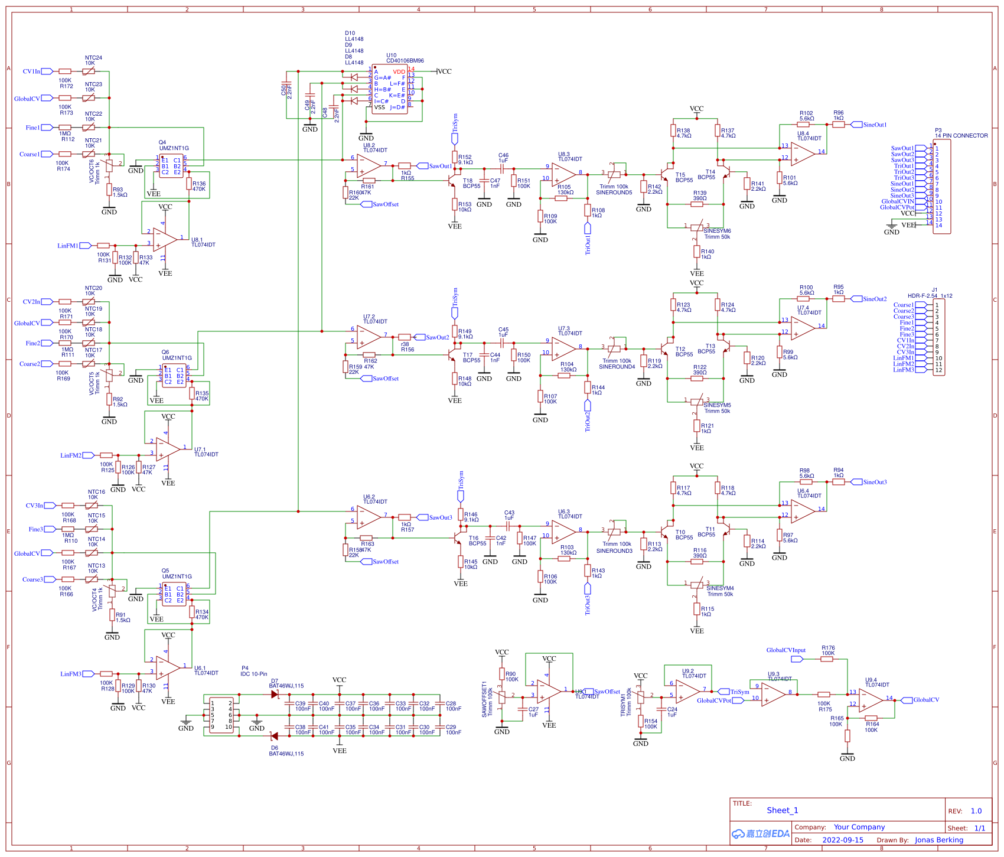This screenshot has height=857, width=1004.
Task: Click the Sheet_1 title text field
Action: tap(783, 810)
